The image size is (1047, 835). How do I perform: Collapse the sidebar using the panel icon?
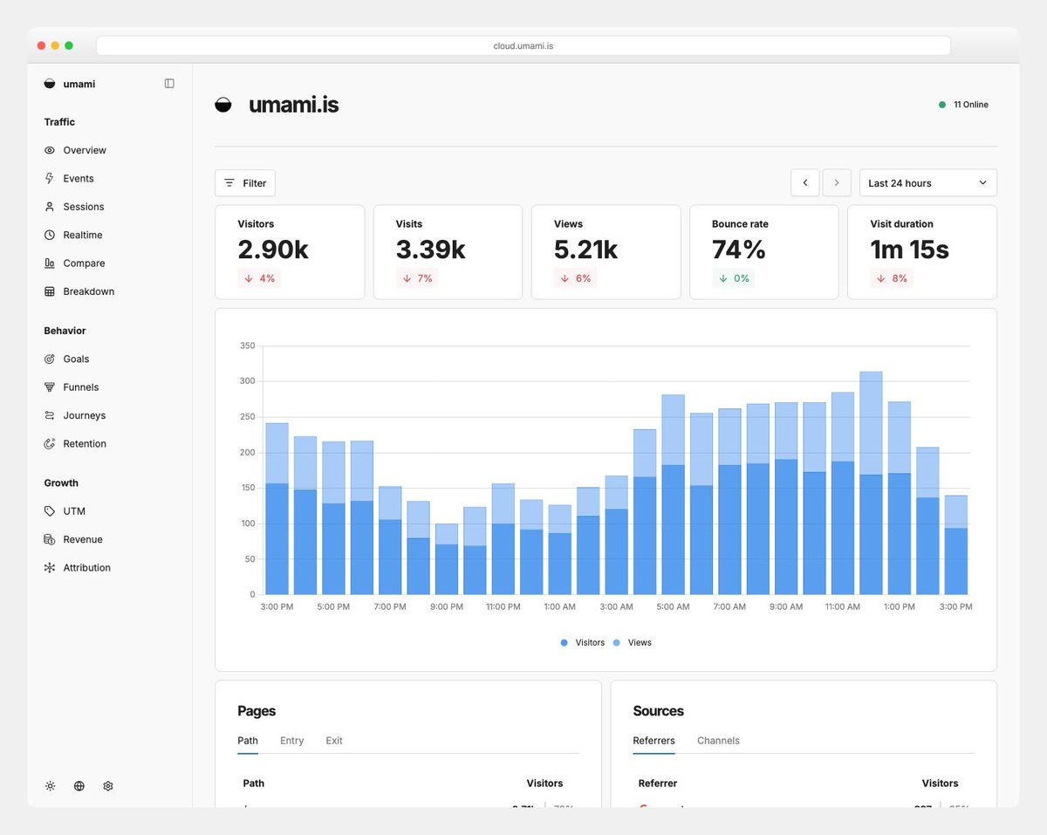[x=169, y=83]
